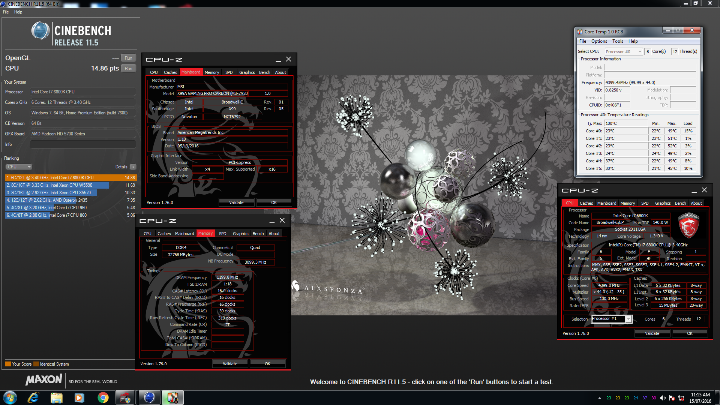Switch to Core Temp via its taskbar icon

tap(172, 397)
